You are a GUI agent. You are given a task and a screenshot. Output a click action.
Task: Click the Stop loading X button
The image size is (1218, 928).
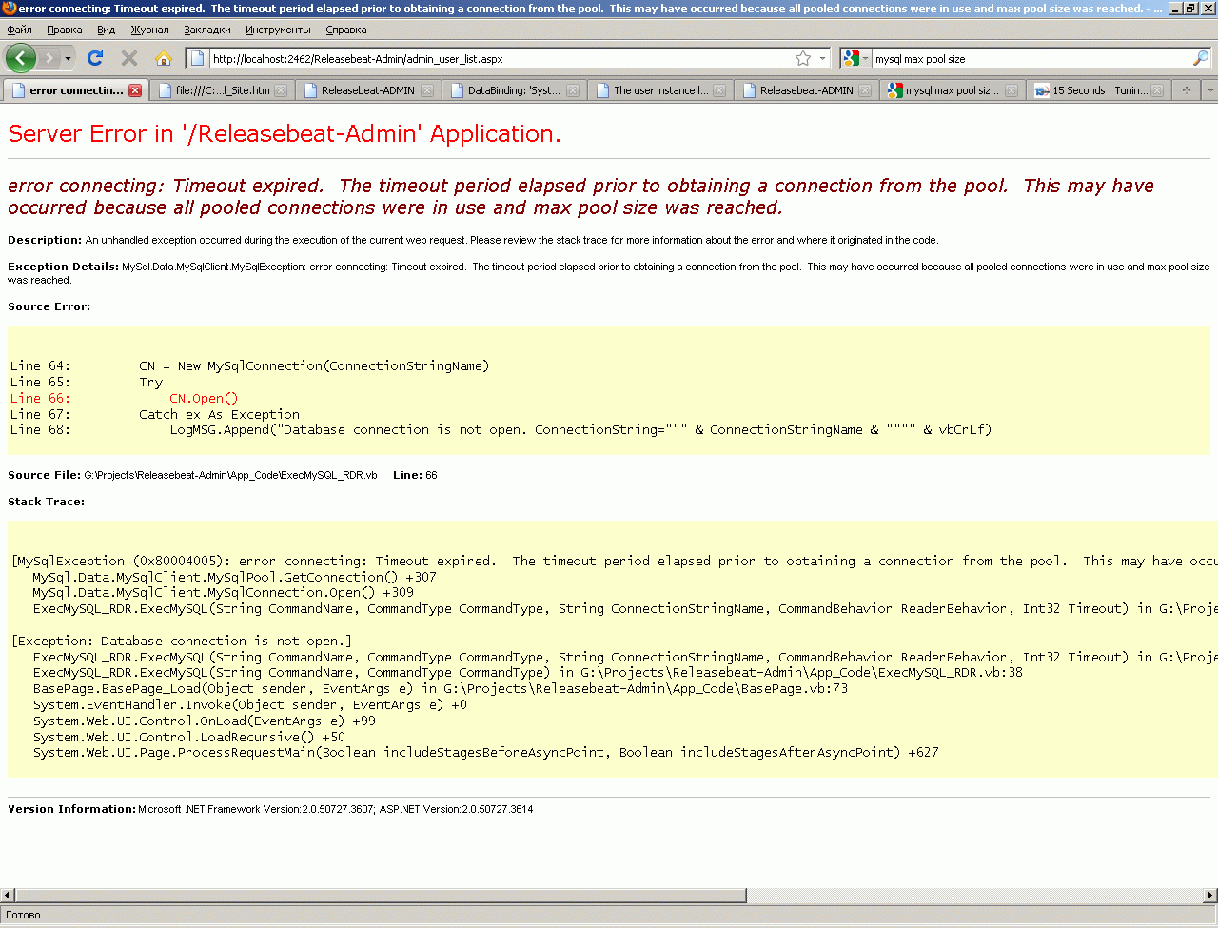coord(129,58)
